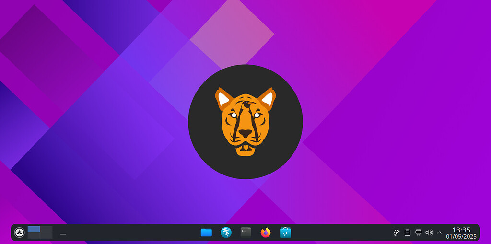The image size is (491, 244).
Task: Switch to the bottom-right virtual desktop
Action: pos(47,236)
